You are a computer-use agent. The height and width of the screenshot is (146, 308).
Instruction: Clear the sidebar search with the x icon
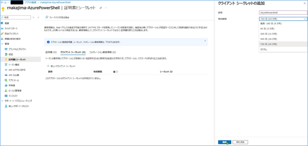tap(33, 17)
